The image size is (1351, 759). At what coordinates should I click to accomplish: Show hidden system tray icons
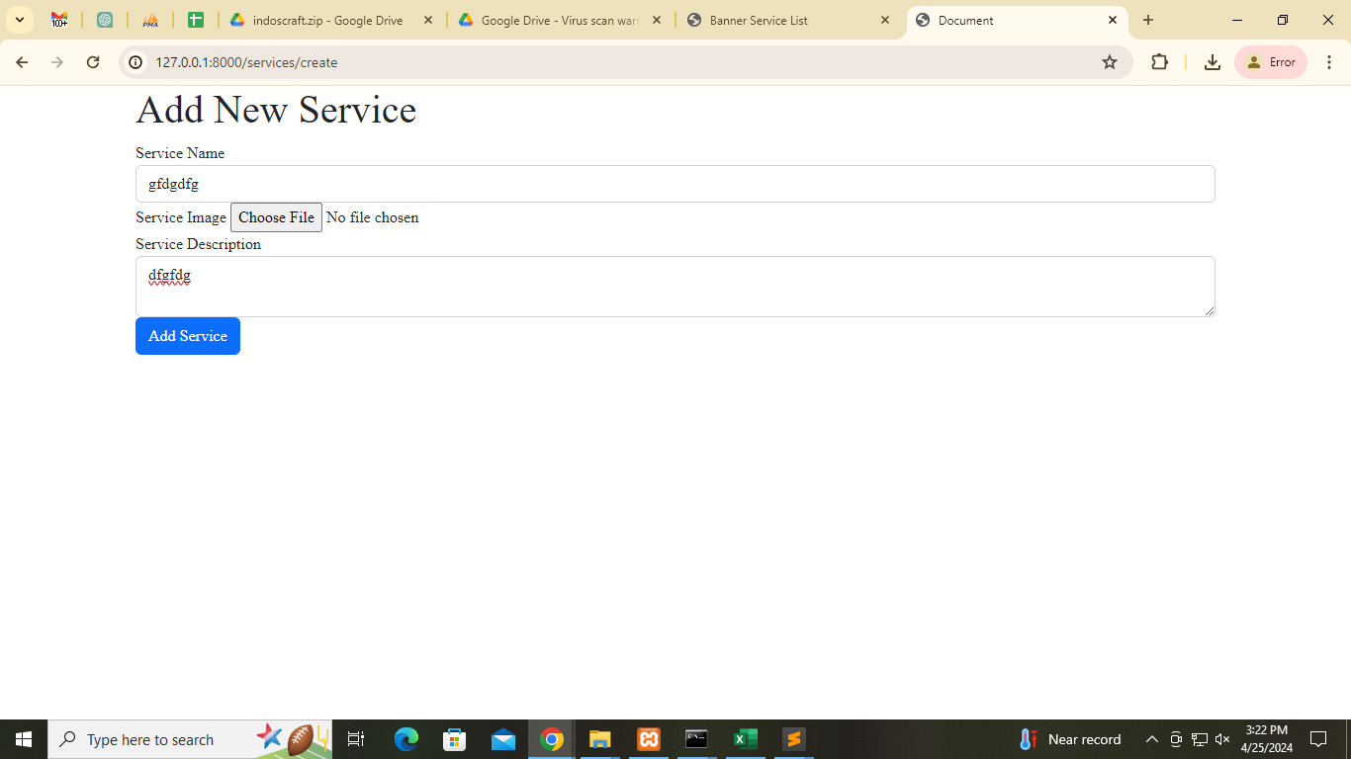click(1151, 739)
